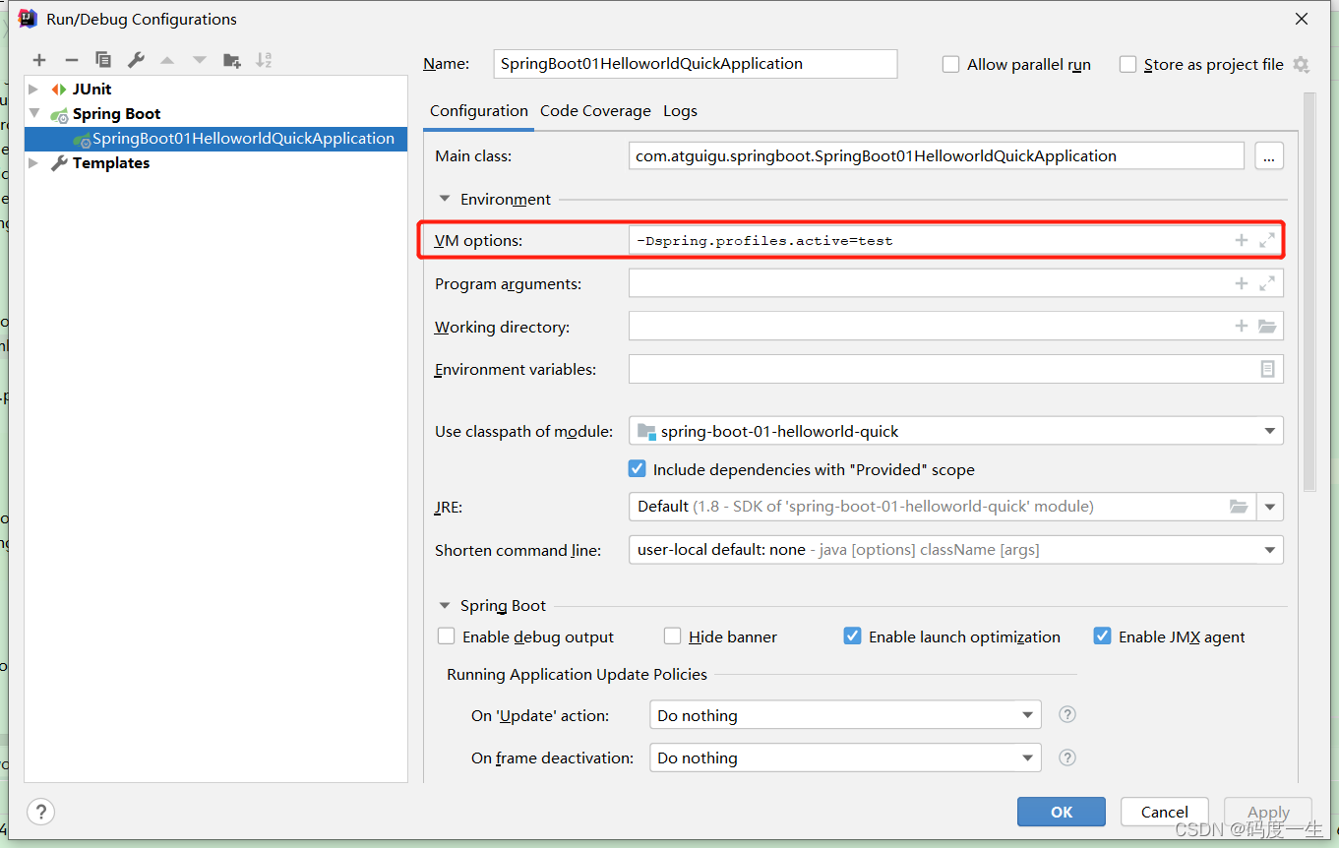Uncheck Include dependencies with Provided scope
This screenshot has height=848, width=1339.
[637, 469]
